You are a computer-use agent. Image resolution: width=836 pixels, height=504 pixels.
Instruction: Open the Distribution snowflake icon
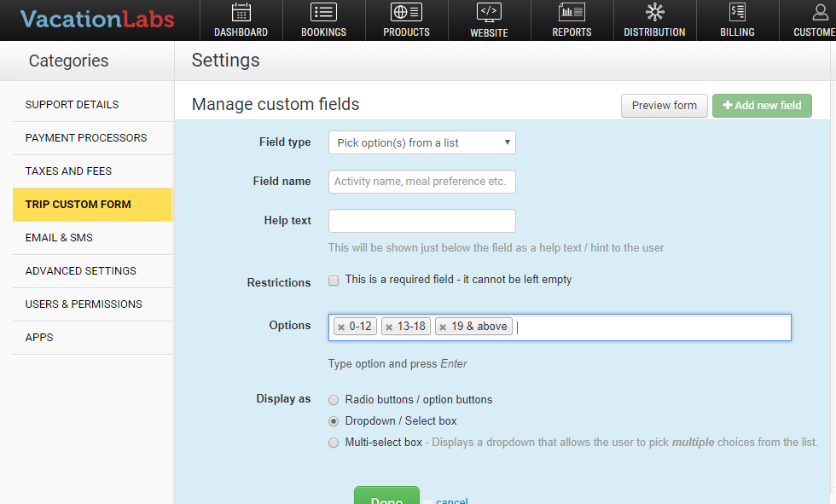pos(654,14)
